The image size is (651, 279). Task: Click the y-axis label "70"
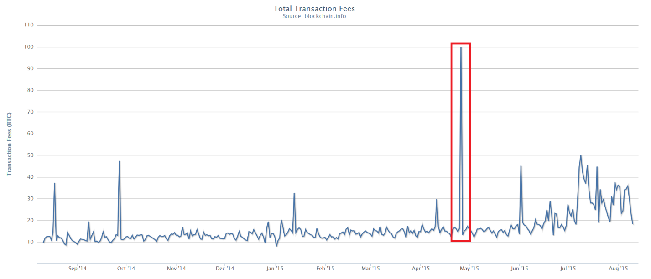click(x=31, y=112)
